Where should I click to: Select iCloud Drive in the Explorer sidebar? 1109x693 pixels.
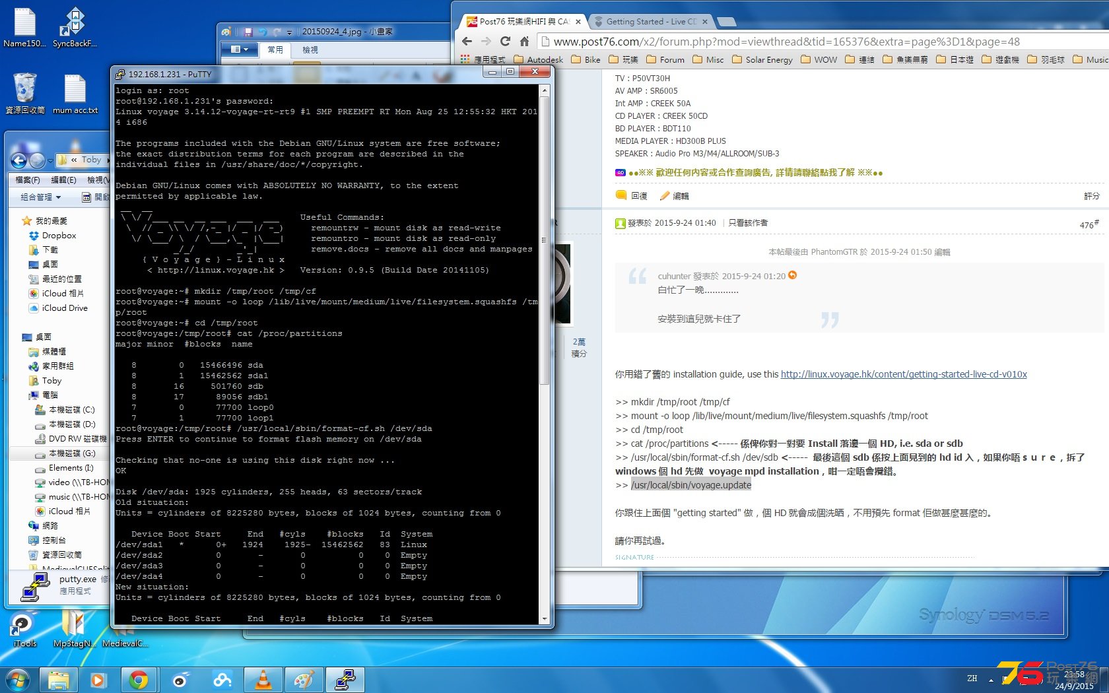(x=58, y=308)
